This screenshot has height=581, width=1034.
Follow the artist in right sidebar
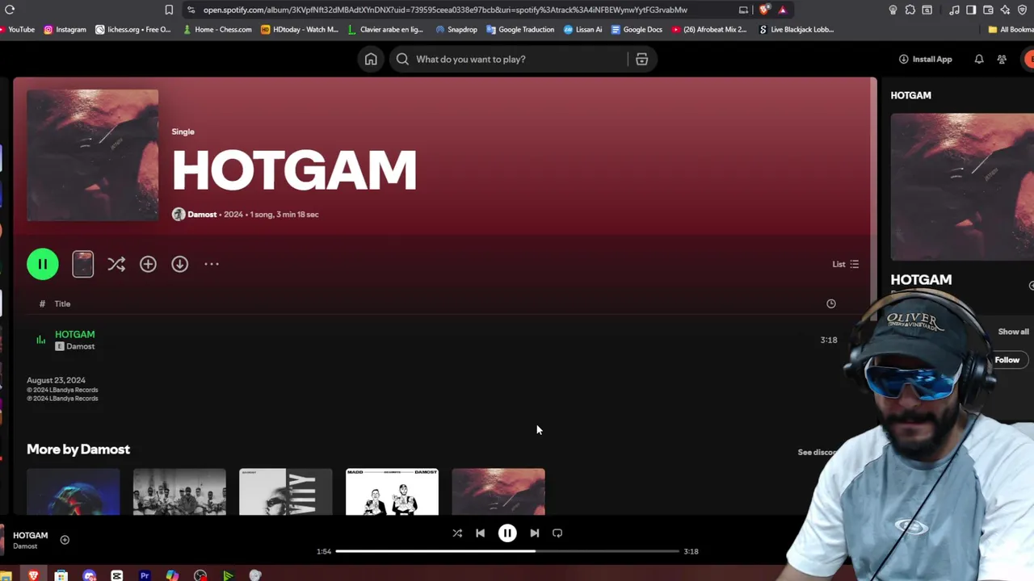[x=1007, y=360]
